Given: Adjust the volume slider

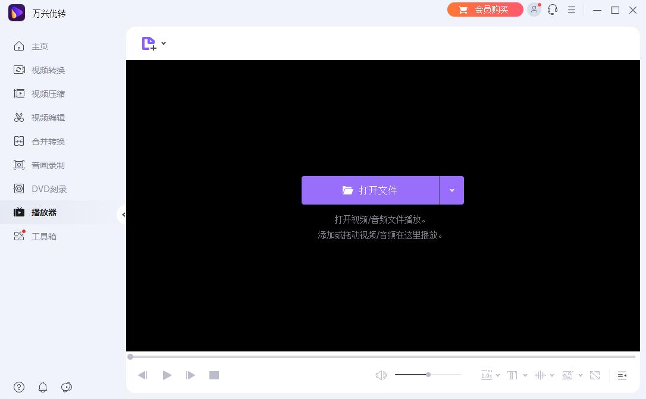Looking at the screenshot, I should 428,375.
